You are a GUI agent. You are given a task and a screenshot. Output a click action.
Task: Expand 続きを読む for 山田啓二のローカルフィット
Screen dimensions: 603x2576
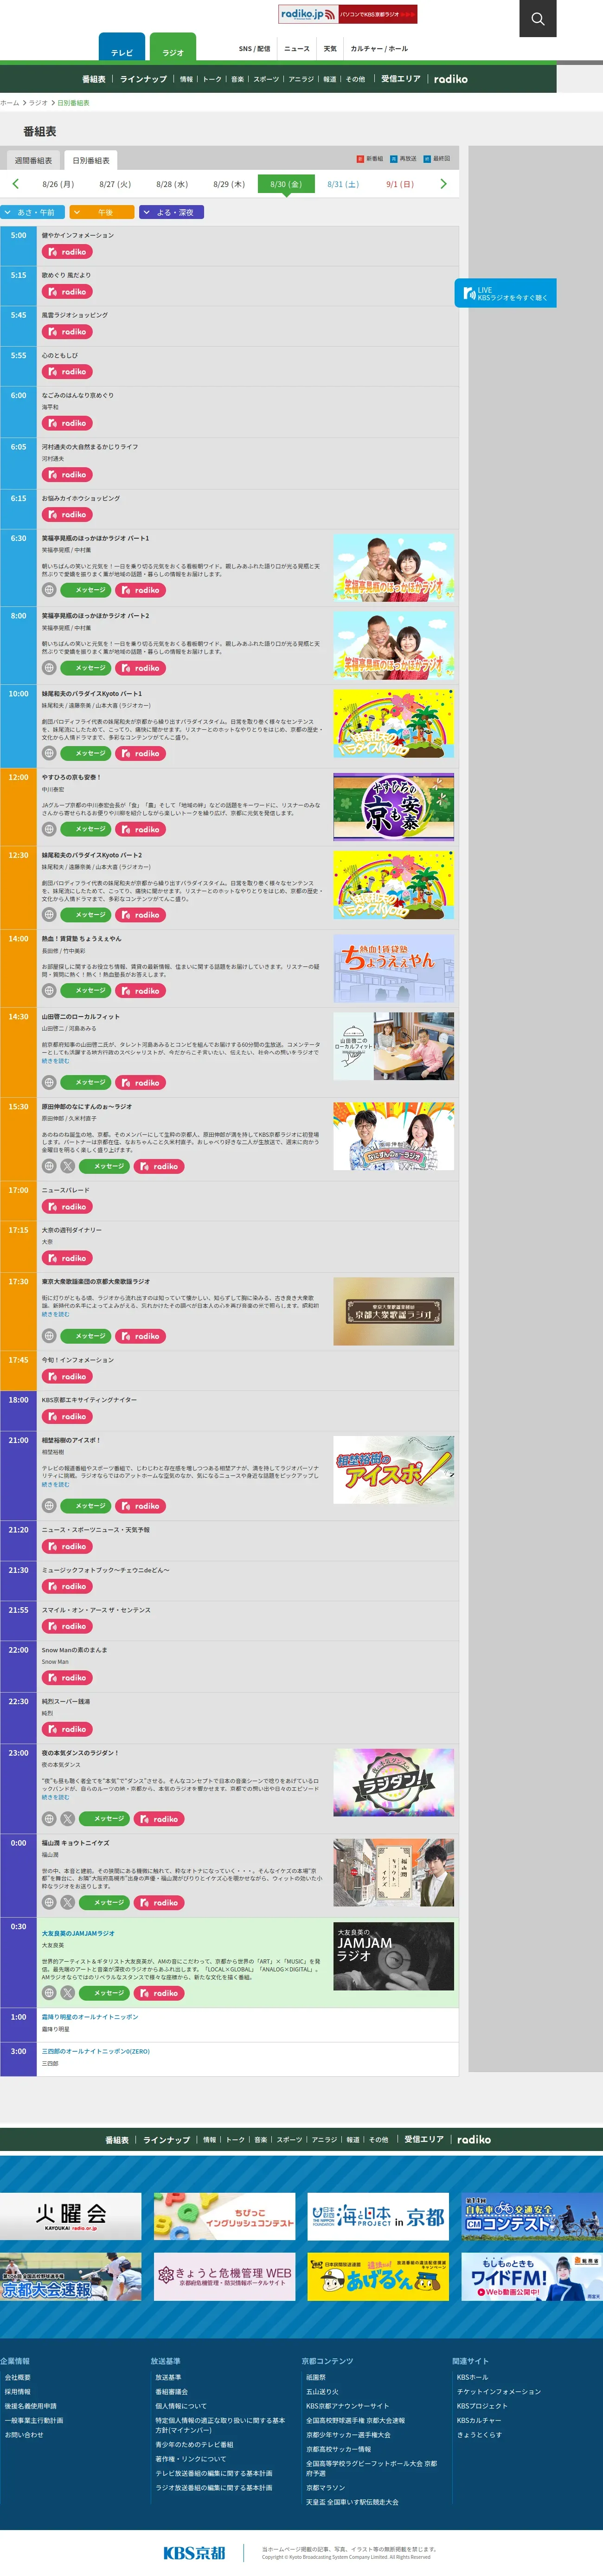(55, 1061)
